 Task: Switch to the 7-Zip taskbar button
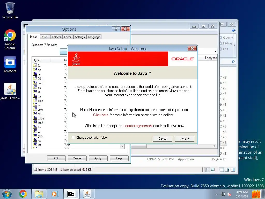[x=71, y=194]
